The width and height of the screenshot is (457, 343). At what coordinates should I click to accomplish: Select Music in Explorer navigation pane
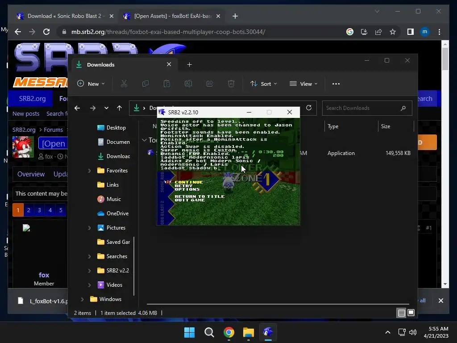[x=109, y=199]
